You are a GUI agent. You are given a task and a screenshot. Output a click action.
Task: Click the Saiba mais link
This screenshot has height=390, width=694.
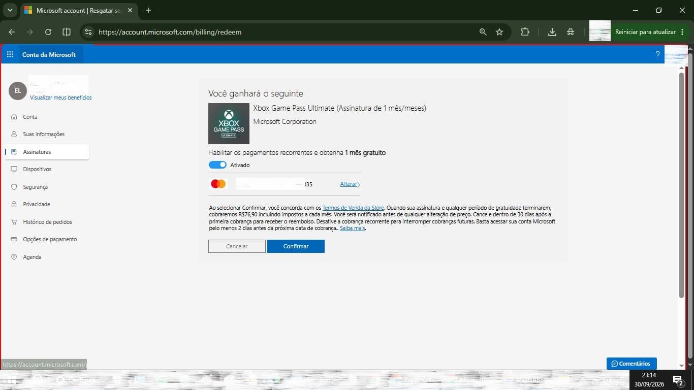click(353, 229)
